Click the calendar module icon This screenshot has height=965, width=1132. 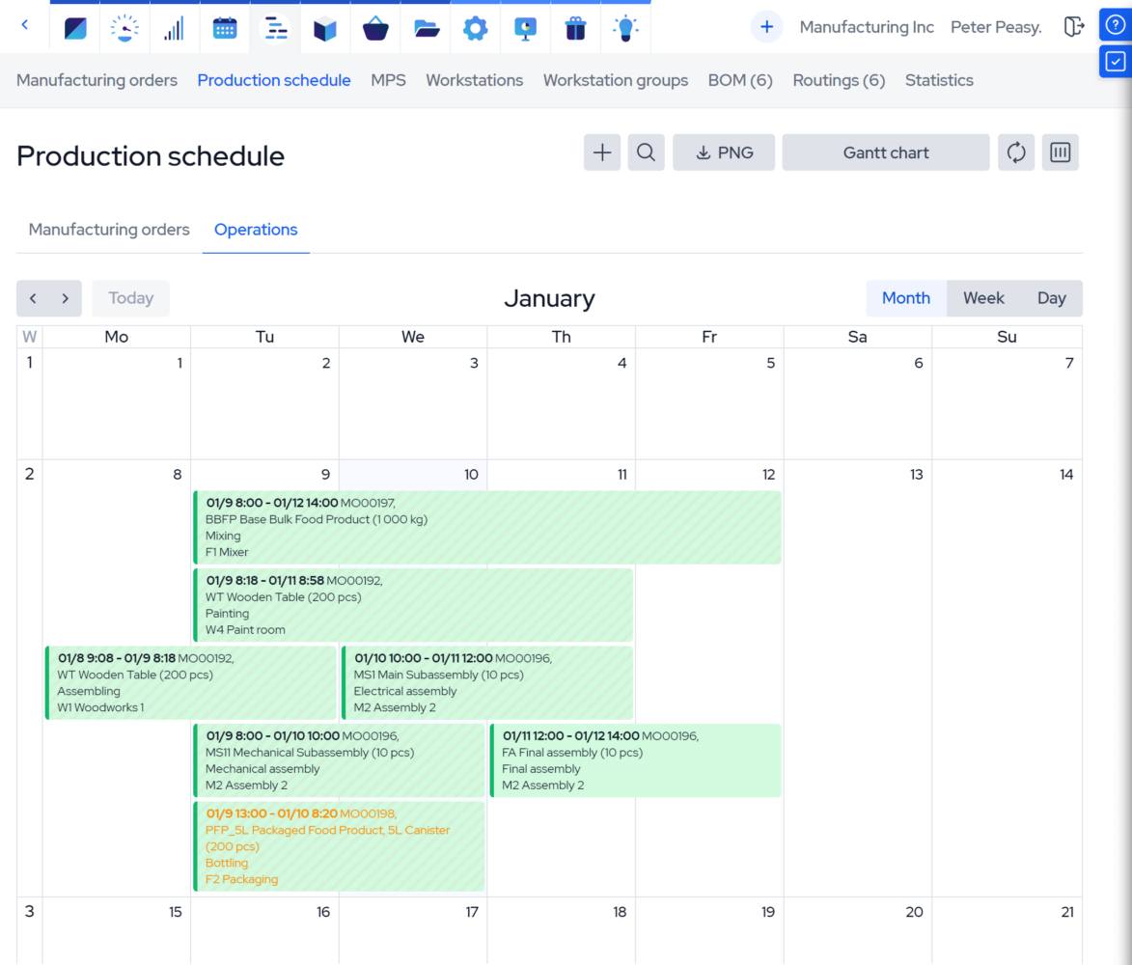click(x=225, y=27)
